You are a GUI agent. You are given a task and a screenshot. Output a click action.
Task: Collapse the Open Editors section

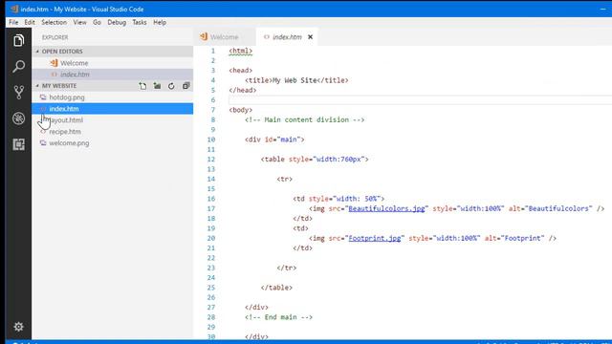[x=37, y=52]
